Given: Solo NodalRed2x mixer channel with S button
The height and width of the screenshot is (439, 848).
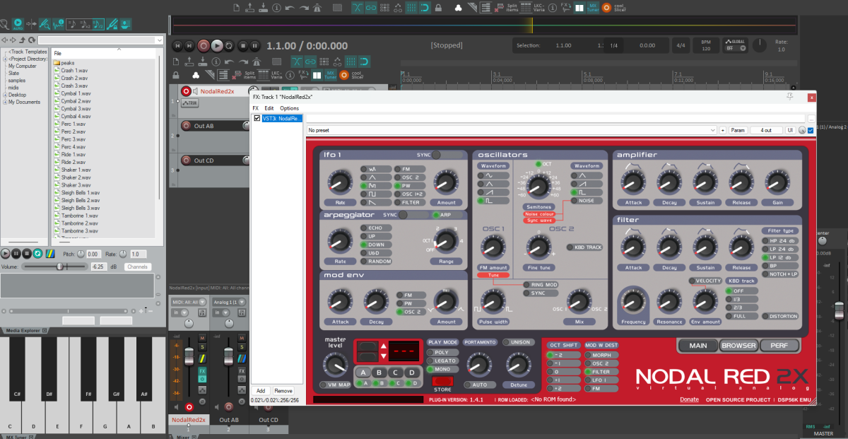Looking at the screenshot, I should pyautogui.click(x=202, y=347).
